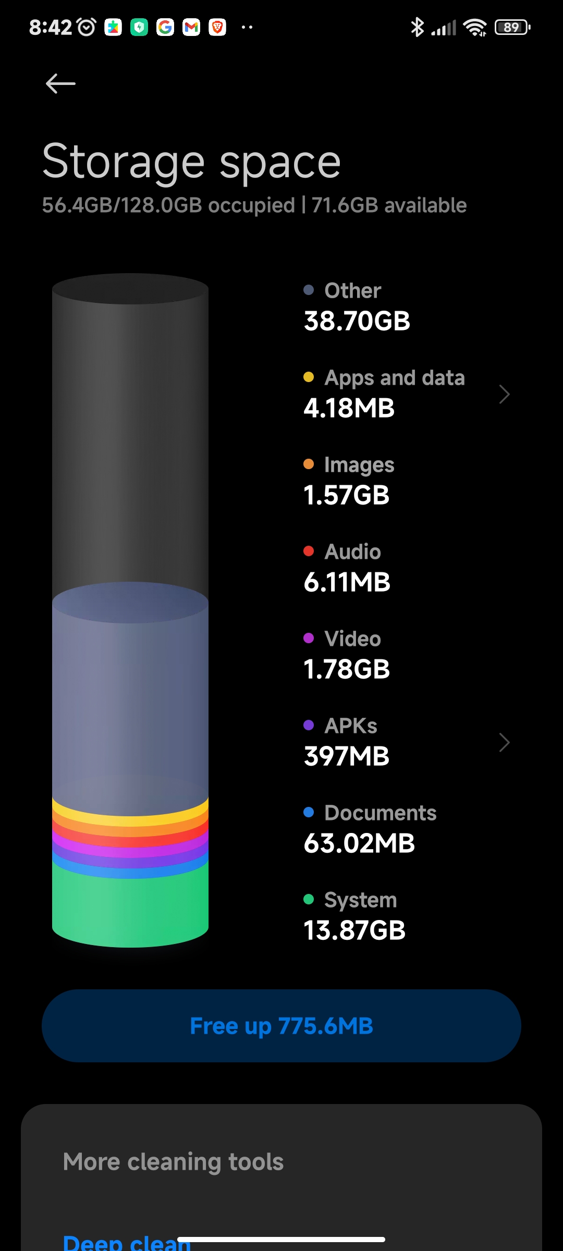Select the Images storage entry

point(349,480)
